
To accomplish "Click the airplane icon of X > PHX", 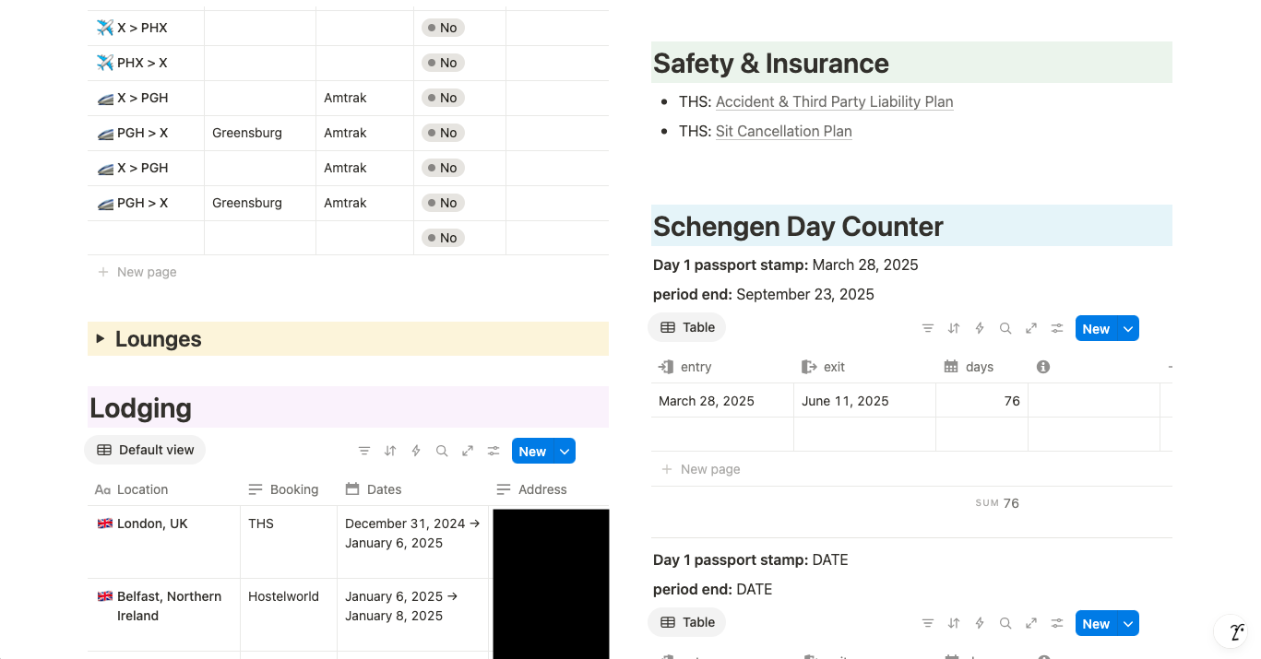I will (x=104, y=28).
